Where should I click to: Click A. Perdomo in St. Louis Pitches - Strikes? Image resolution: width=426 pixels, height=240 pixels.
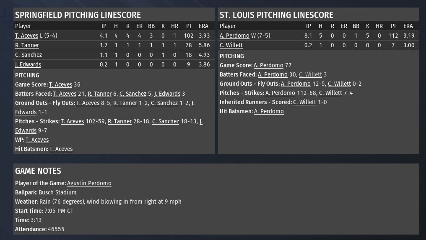[x=280, y=93]
